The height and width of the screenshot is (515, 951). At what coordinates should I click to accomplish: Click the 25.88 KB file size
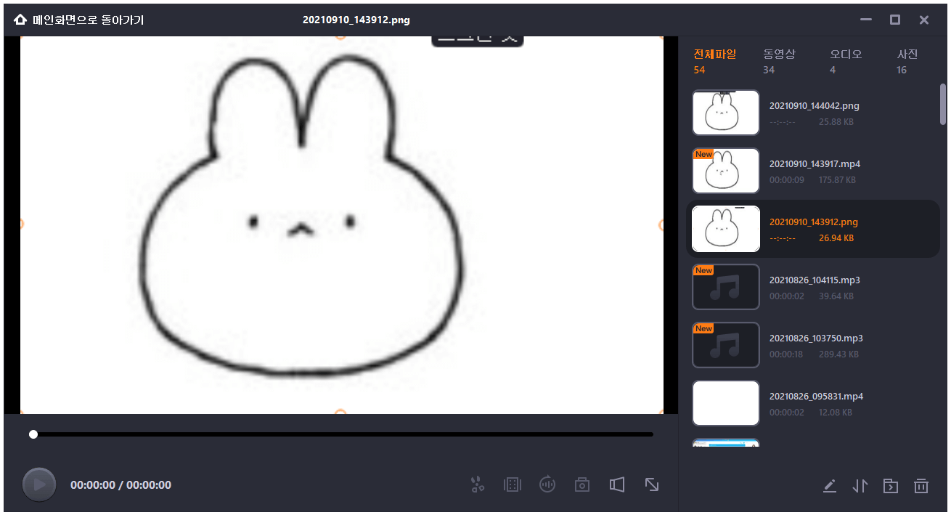click(x=836, y=122)
